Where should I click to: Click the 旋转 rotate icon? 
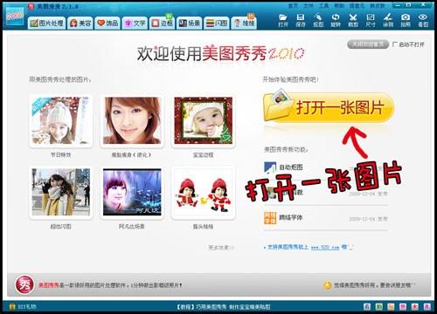336,17
